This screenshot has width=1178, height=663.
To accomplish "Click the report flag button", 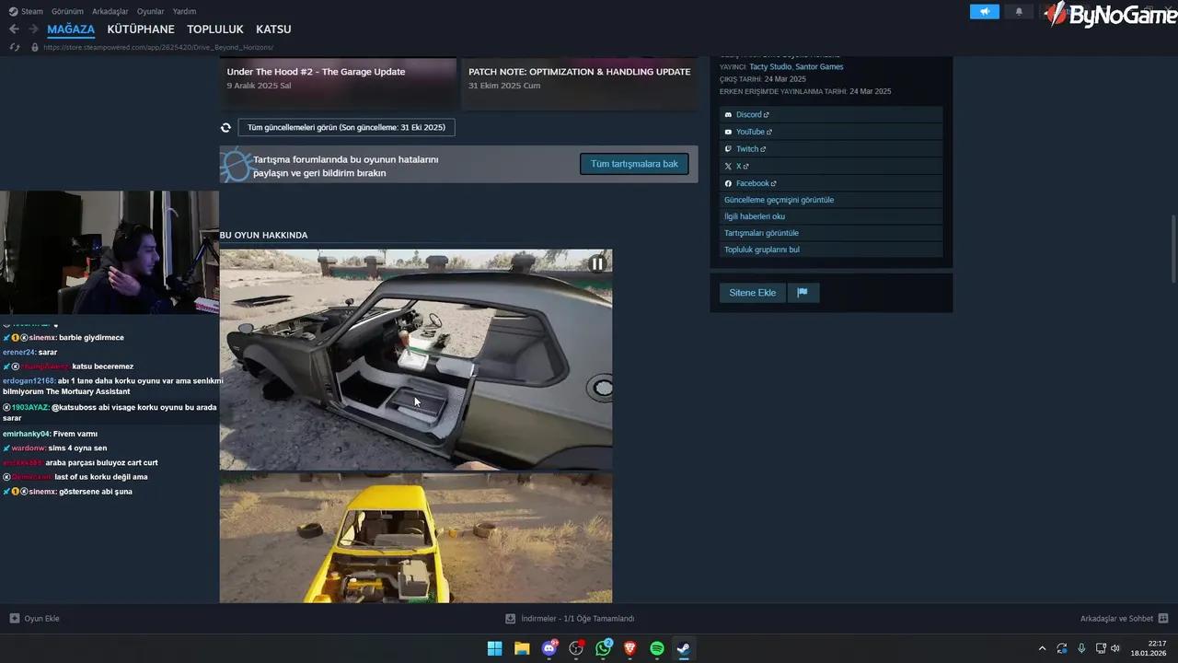I will (803, 293).
